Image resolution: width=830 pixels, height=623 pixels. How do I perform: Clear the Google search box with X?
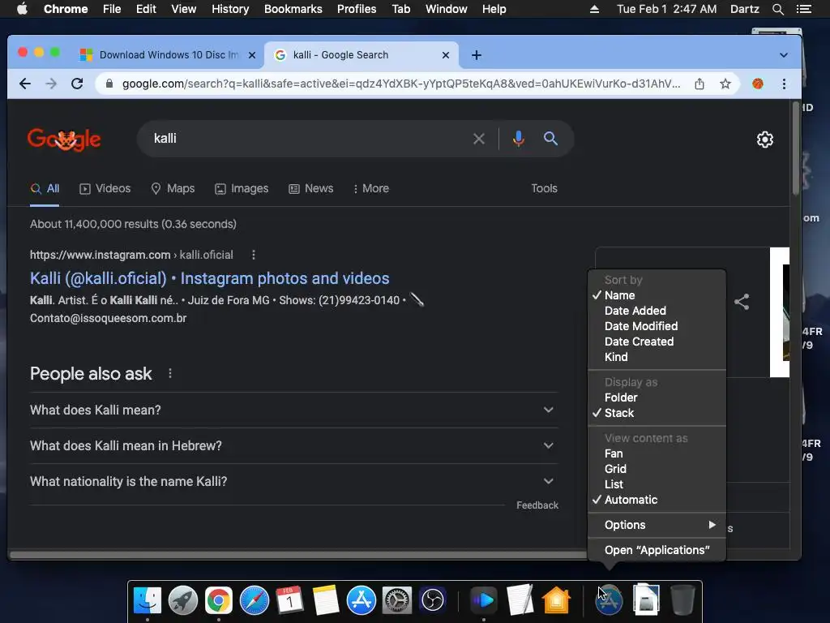478,139
